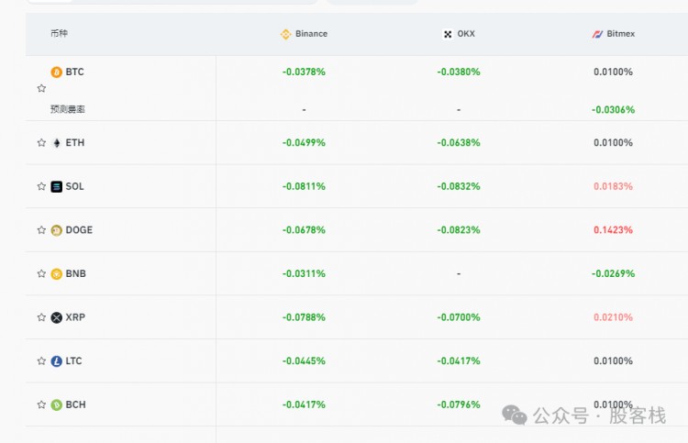688x443 pixels.
Task: Click the BNB coin icon
Action: click(x=56, y=273)
